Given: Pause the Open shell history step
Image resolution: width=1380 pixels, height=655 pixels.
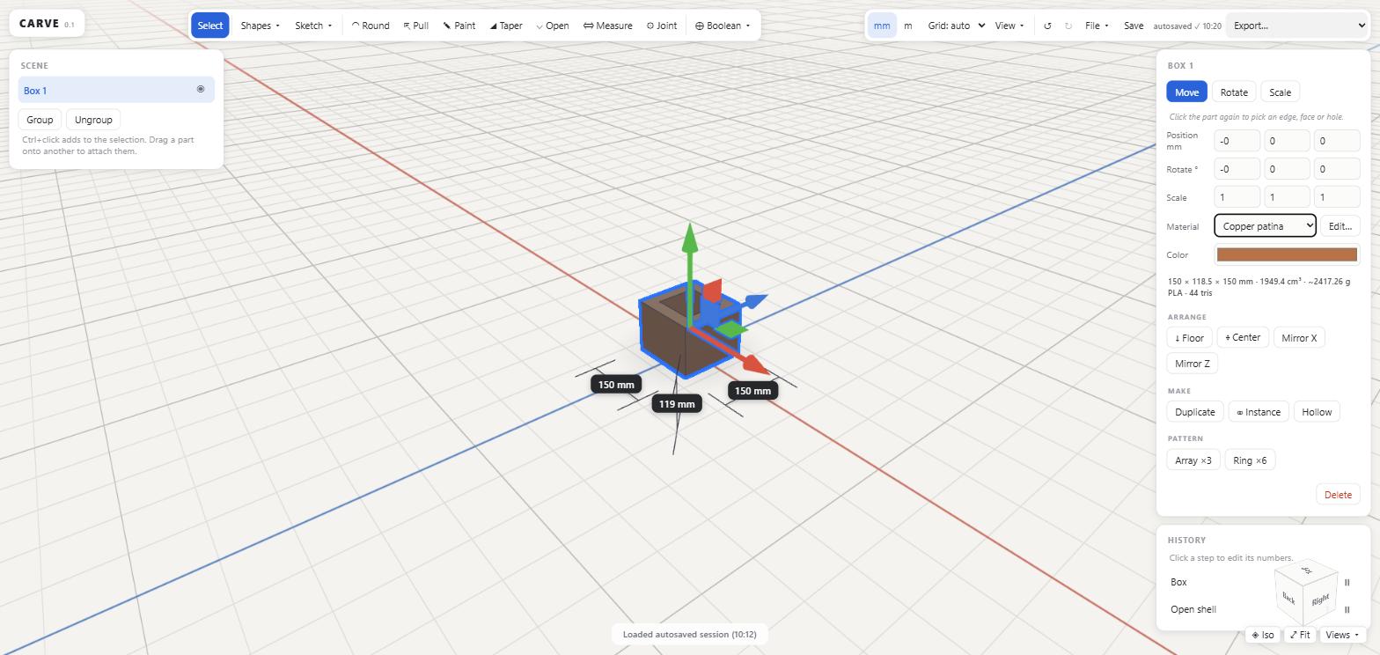Looking at the screenshot, I should tap(1347, 609).
